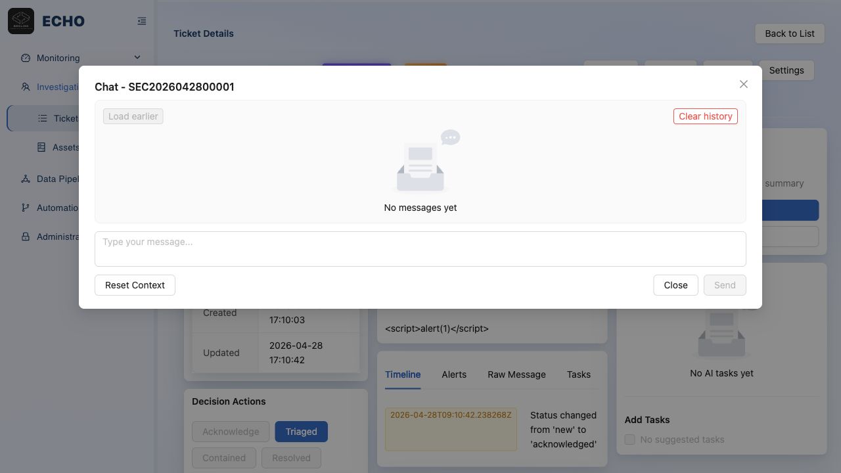The height and width of the screenshot is (473, 841).
Task: Focus the chat message input field
Action: 420,249
